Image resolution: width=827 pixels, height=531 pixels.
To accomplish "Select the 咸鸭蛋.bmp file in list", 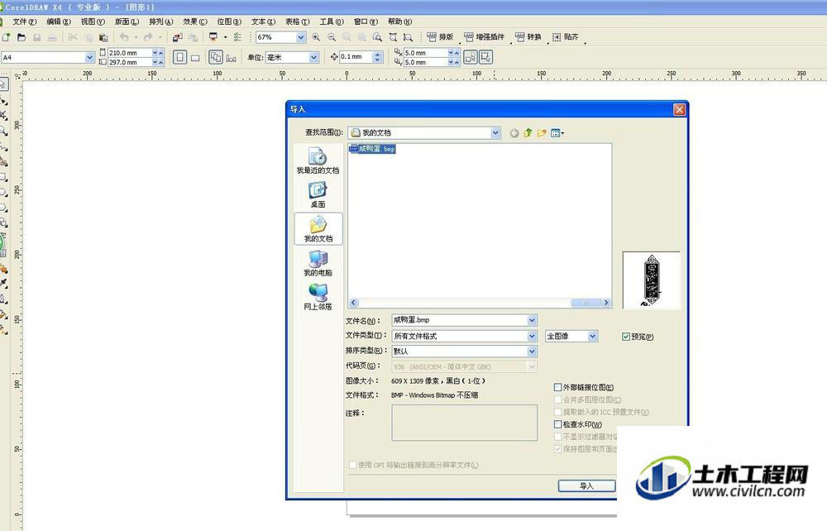I will pyautogui.click(x=372, y=149).
